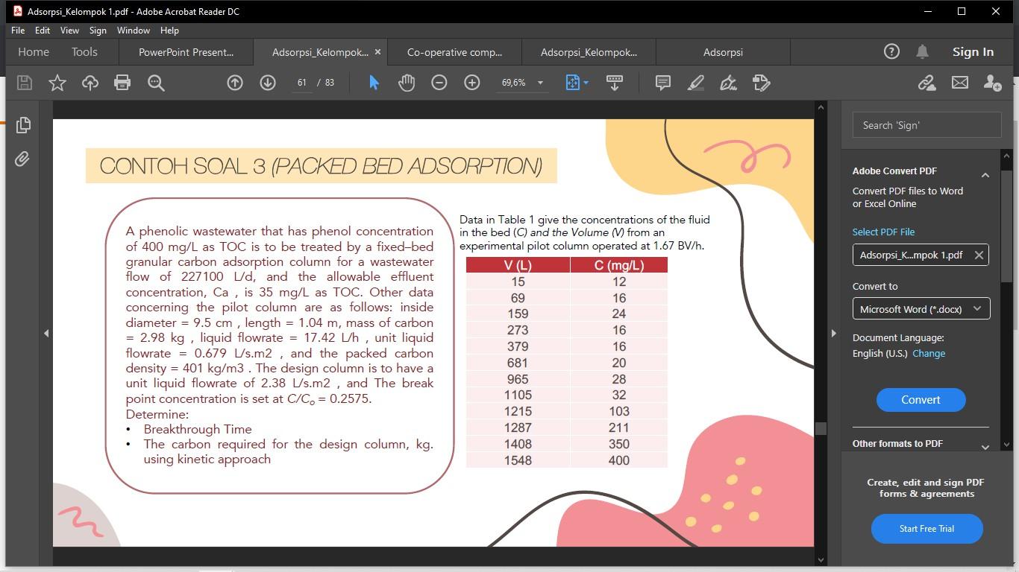This screenshot has width=1019, height=572.
Task: Click the Convert button
Action: coord(921,400)
